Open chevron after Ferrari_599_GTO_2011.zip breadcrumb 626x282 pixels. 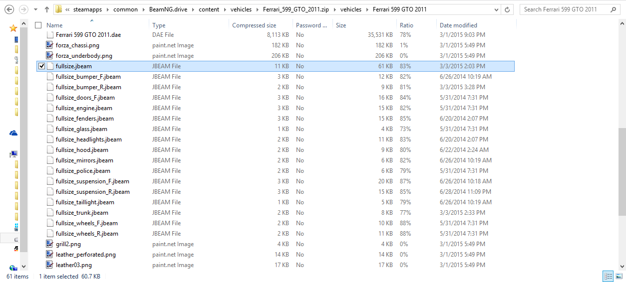tap(335, 9)
